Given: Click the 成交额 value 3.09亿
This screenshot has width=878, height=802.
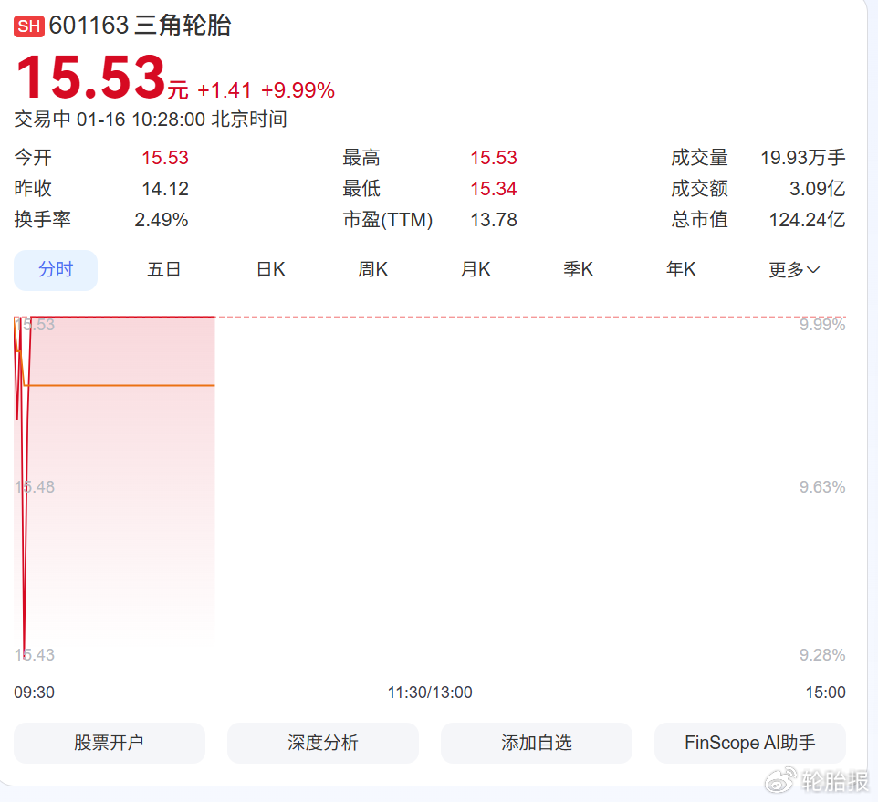Looking at the screenshot, I should tap(818, 189).
